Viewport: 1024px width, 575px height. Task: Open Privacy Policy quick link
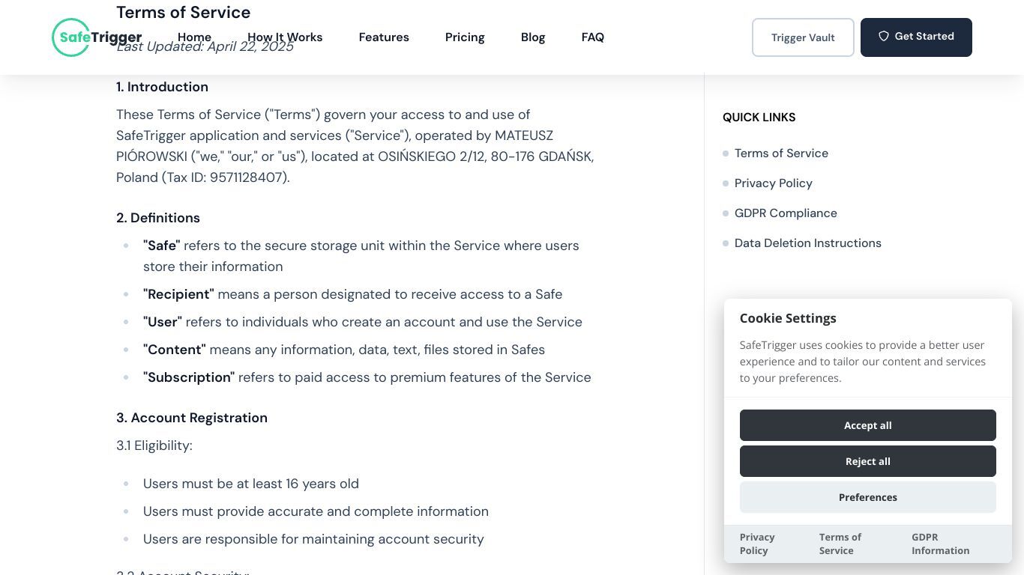coord(774,183)
